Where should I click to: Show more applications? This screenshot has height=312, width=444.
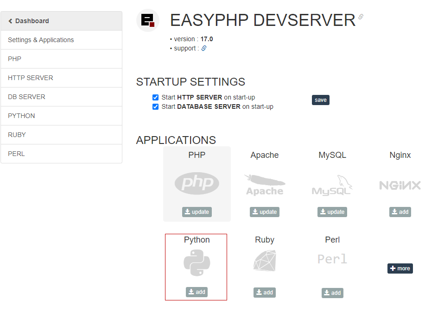click(x=400, y=268)
